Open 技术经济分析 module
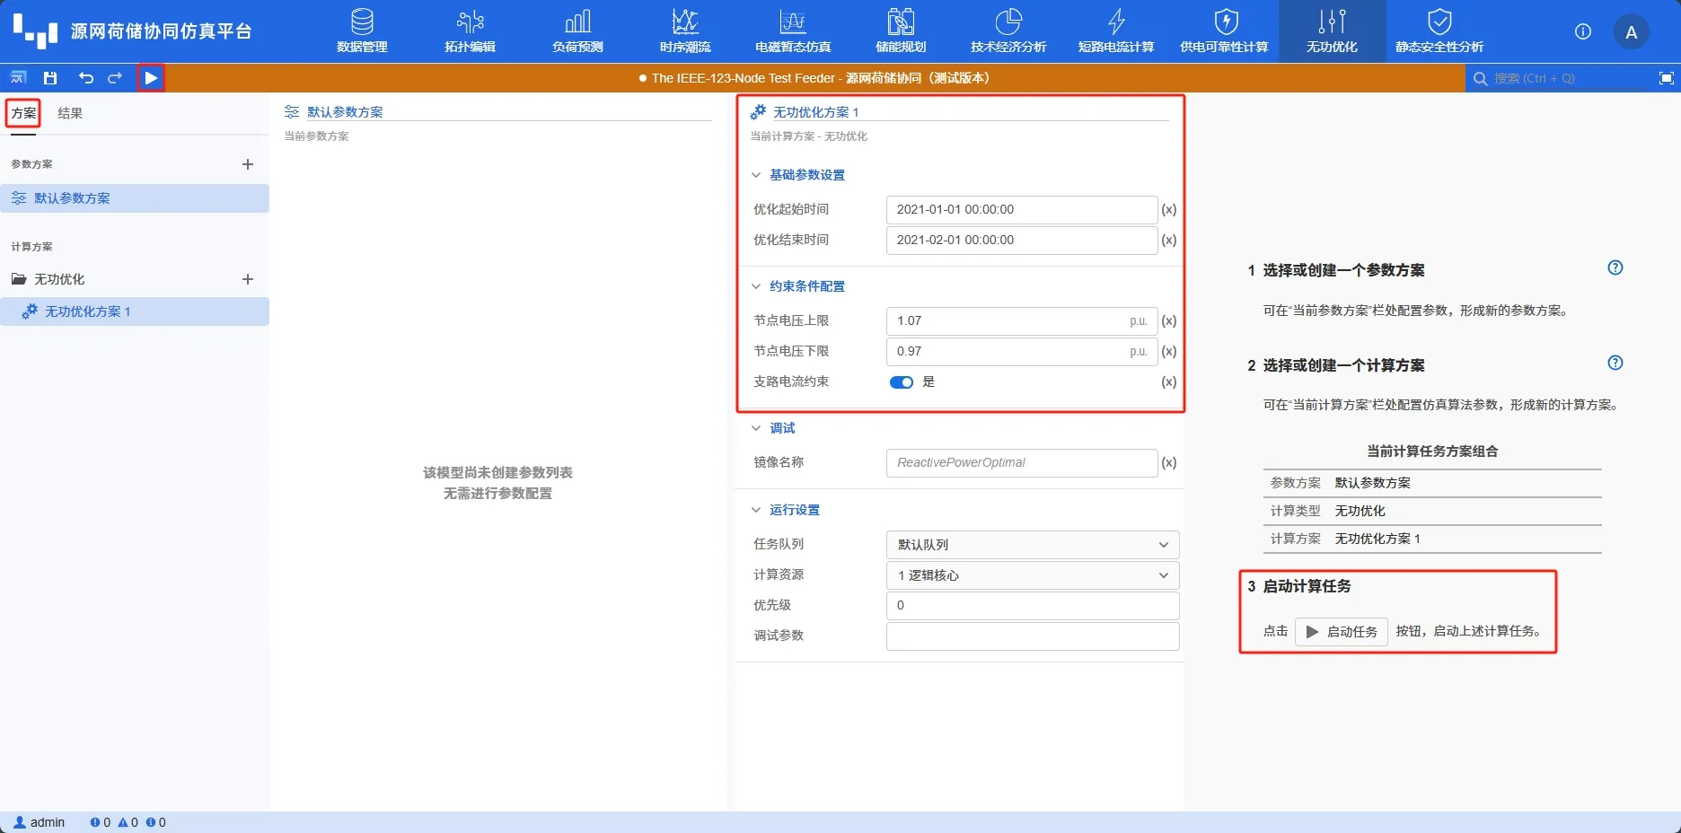Image resolution: width=1681 pixels, height=833 pixels. (x=1008, y=31)
